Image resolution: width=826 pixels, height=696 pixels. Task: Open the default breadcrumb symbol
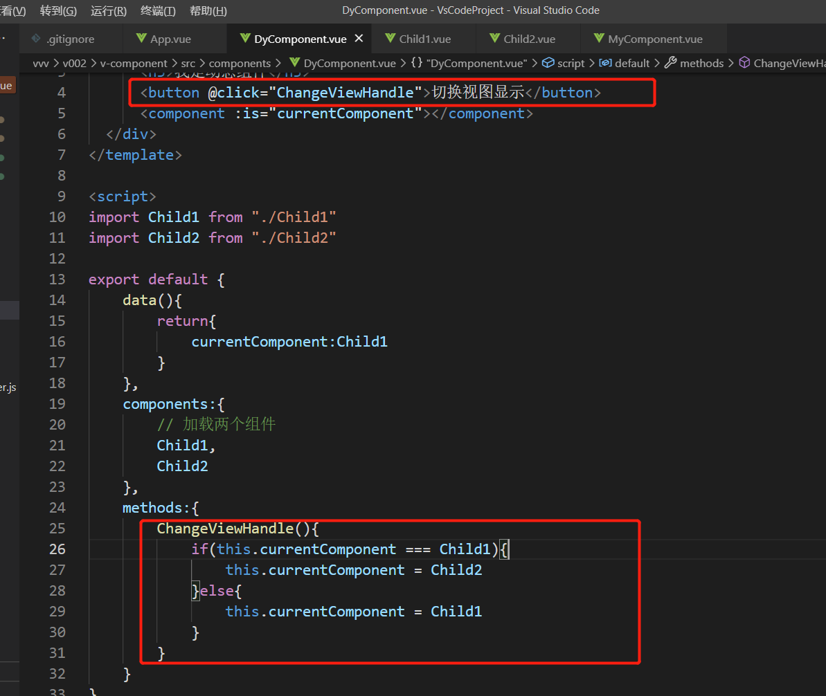coord(632,63)
